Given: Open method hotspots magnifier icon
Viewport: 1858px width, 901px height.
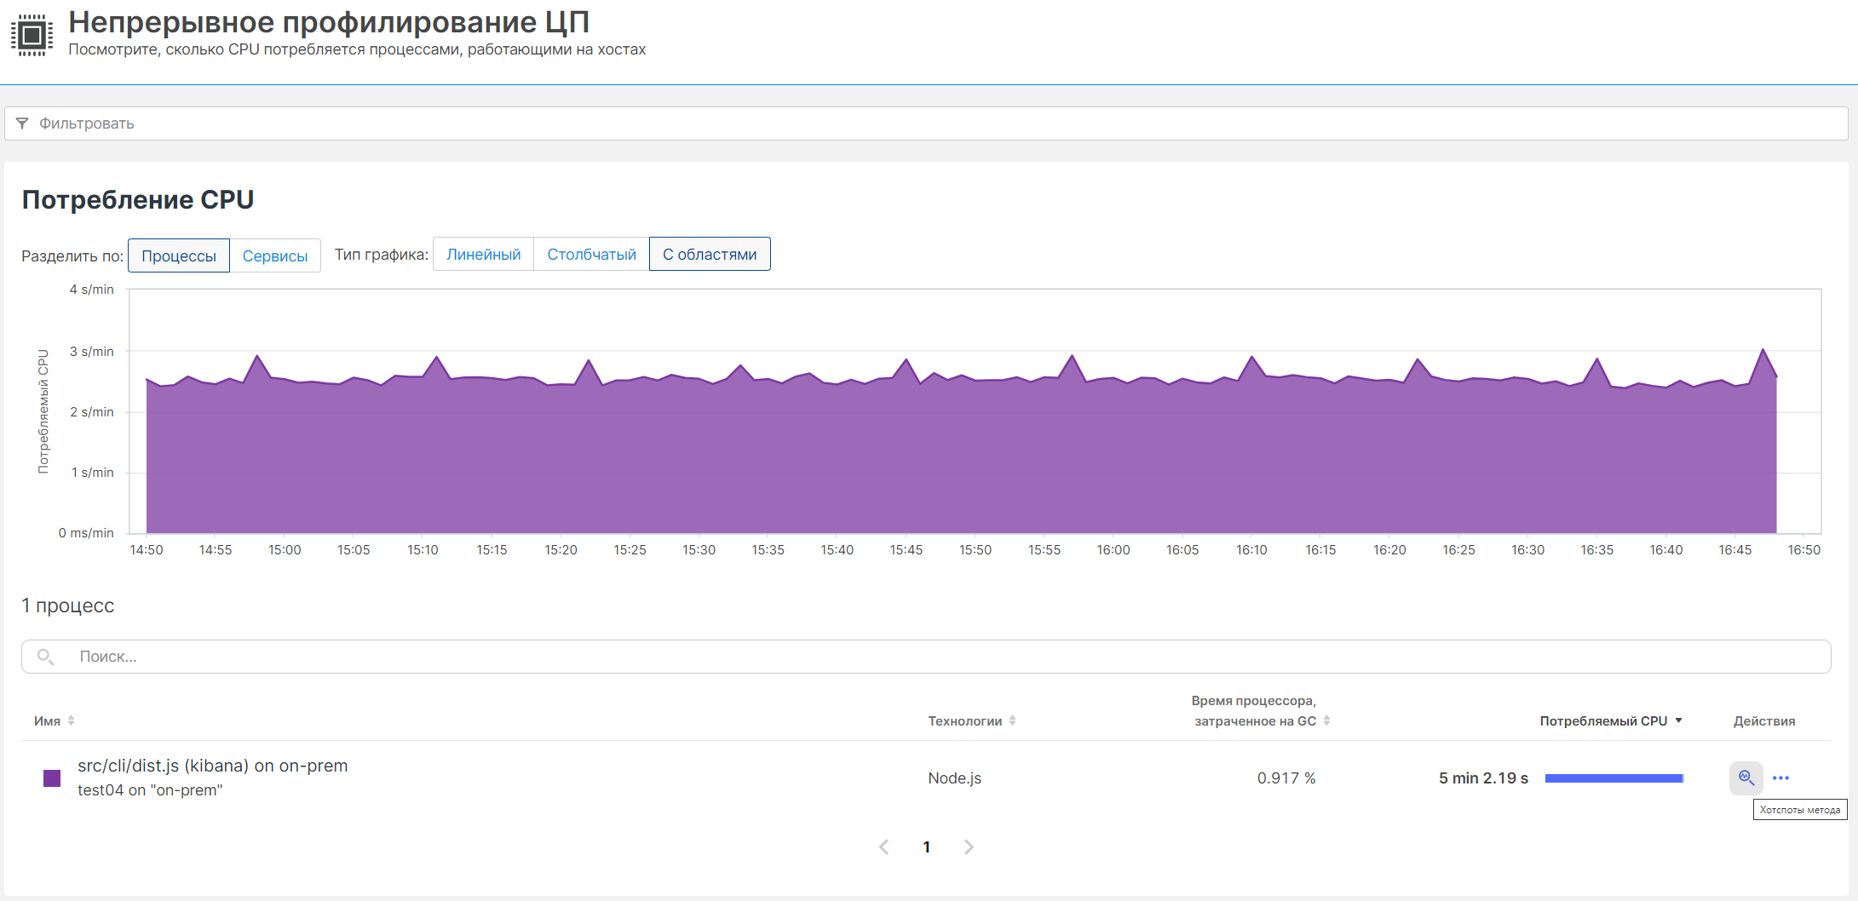Looking at the screenshot, I should tap(1746, 778).
